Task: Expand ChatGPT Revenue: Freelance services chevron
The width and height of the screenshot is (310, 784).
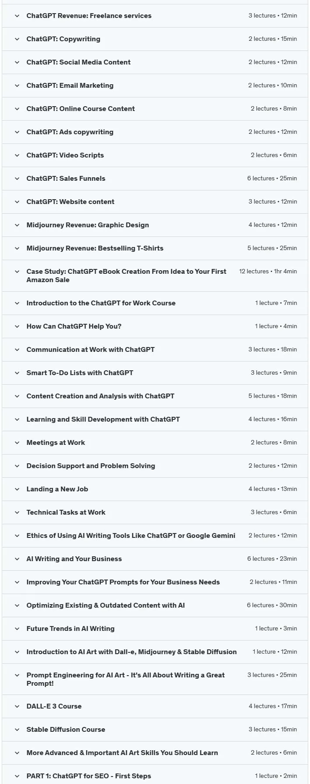Action: (x=17, y=16)
